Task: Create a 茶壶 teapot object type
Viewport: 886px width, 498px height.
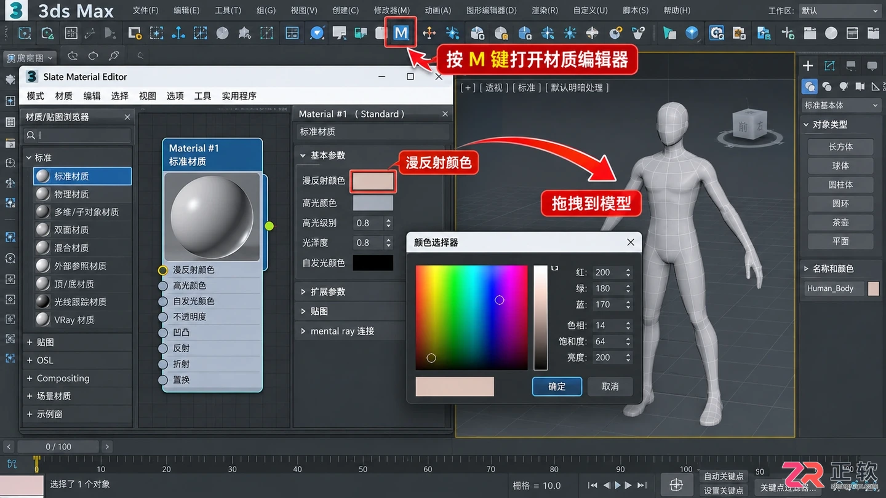Action: [x=840, y=223]
